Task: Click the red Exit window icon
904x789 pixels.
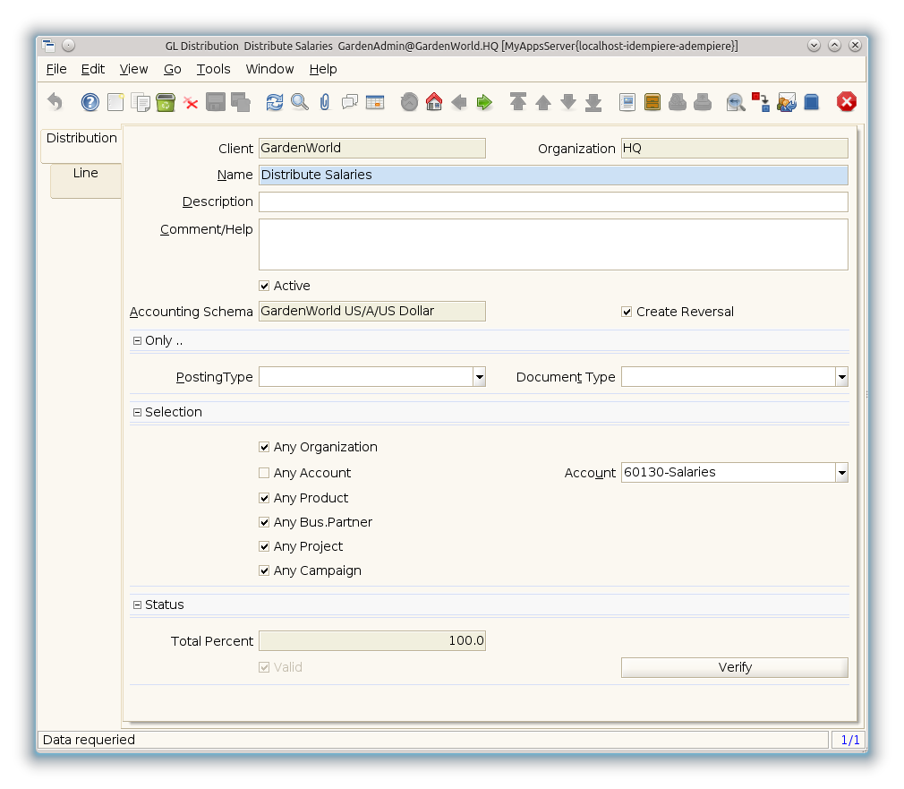Action: 847,102
